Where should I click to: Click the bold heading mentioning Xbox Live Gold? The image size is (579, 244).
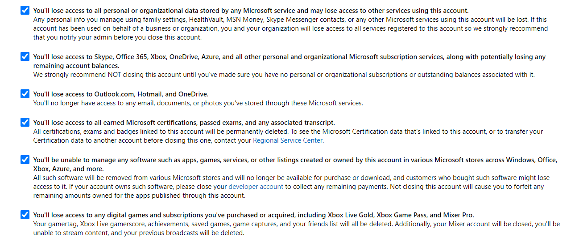coord(253,215)
